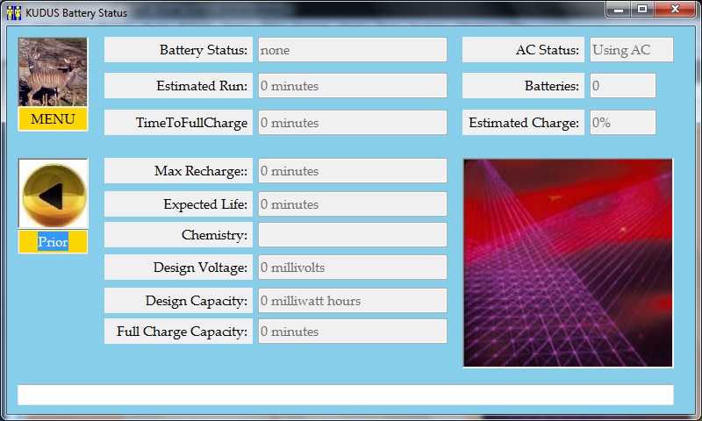702x421 pixels.
Task: Click the Estimated Charge percentage field
Action: 622,123
